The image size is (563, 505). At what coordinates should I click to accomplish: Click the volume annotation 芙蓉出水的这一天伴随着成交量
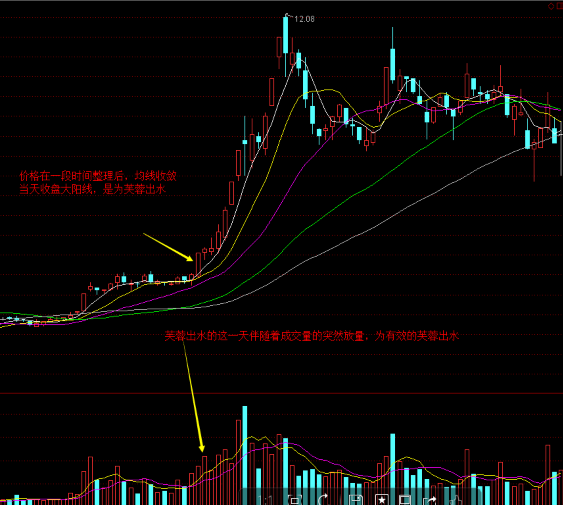tap(311, 336)
